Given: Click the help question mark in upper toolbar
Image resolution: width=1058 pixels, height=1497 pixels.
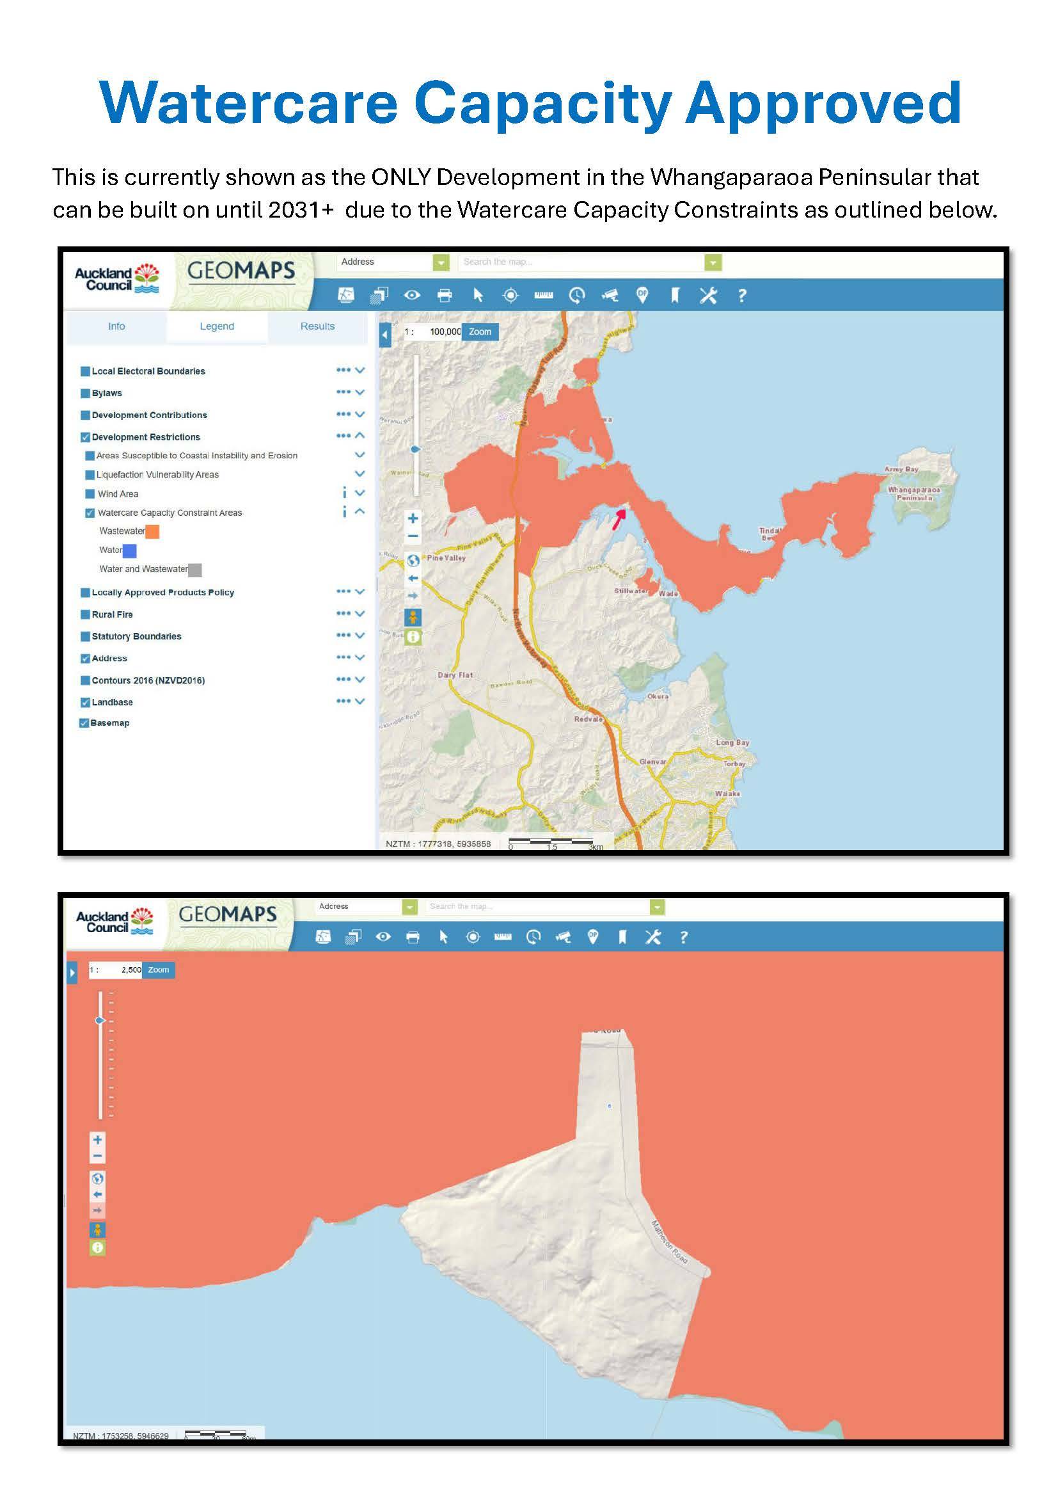Looking at the screenshot, I should (x=741, y=296).
